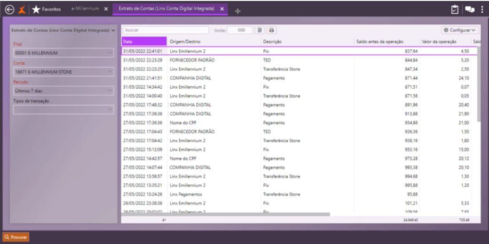
Task: Select row dated 31/05/2022 22:23:25
Action: point(298,69)
